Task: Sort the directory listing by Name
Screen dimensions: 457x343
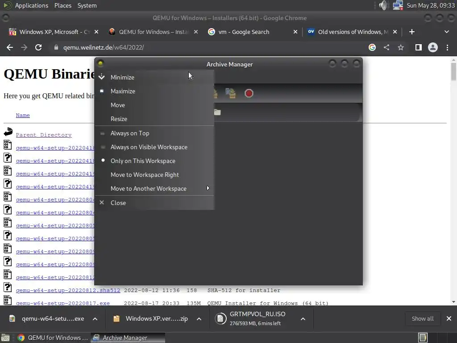Action: [23, 115]
